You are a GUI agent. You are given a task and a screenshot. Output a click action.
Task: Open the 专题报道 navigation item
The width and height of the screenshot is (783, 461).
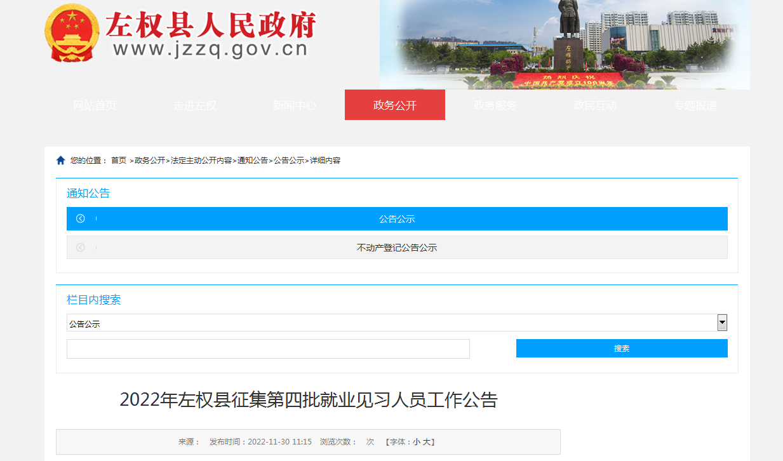(695, 105)
